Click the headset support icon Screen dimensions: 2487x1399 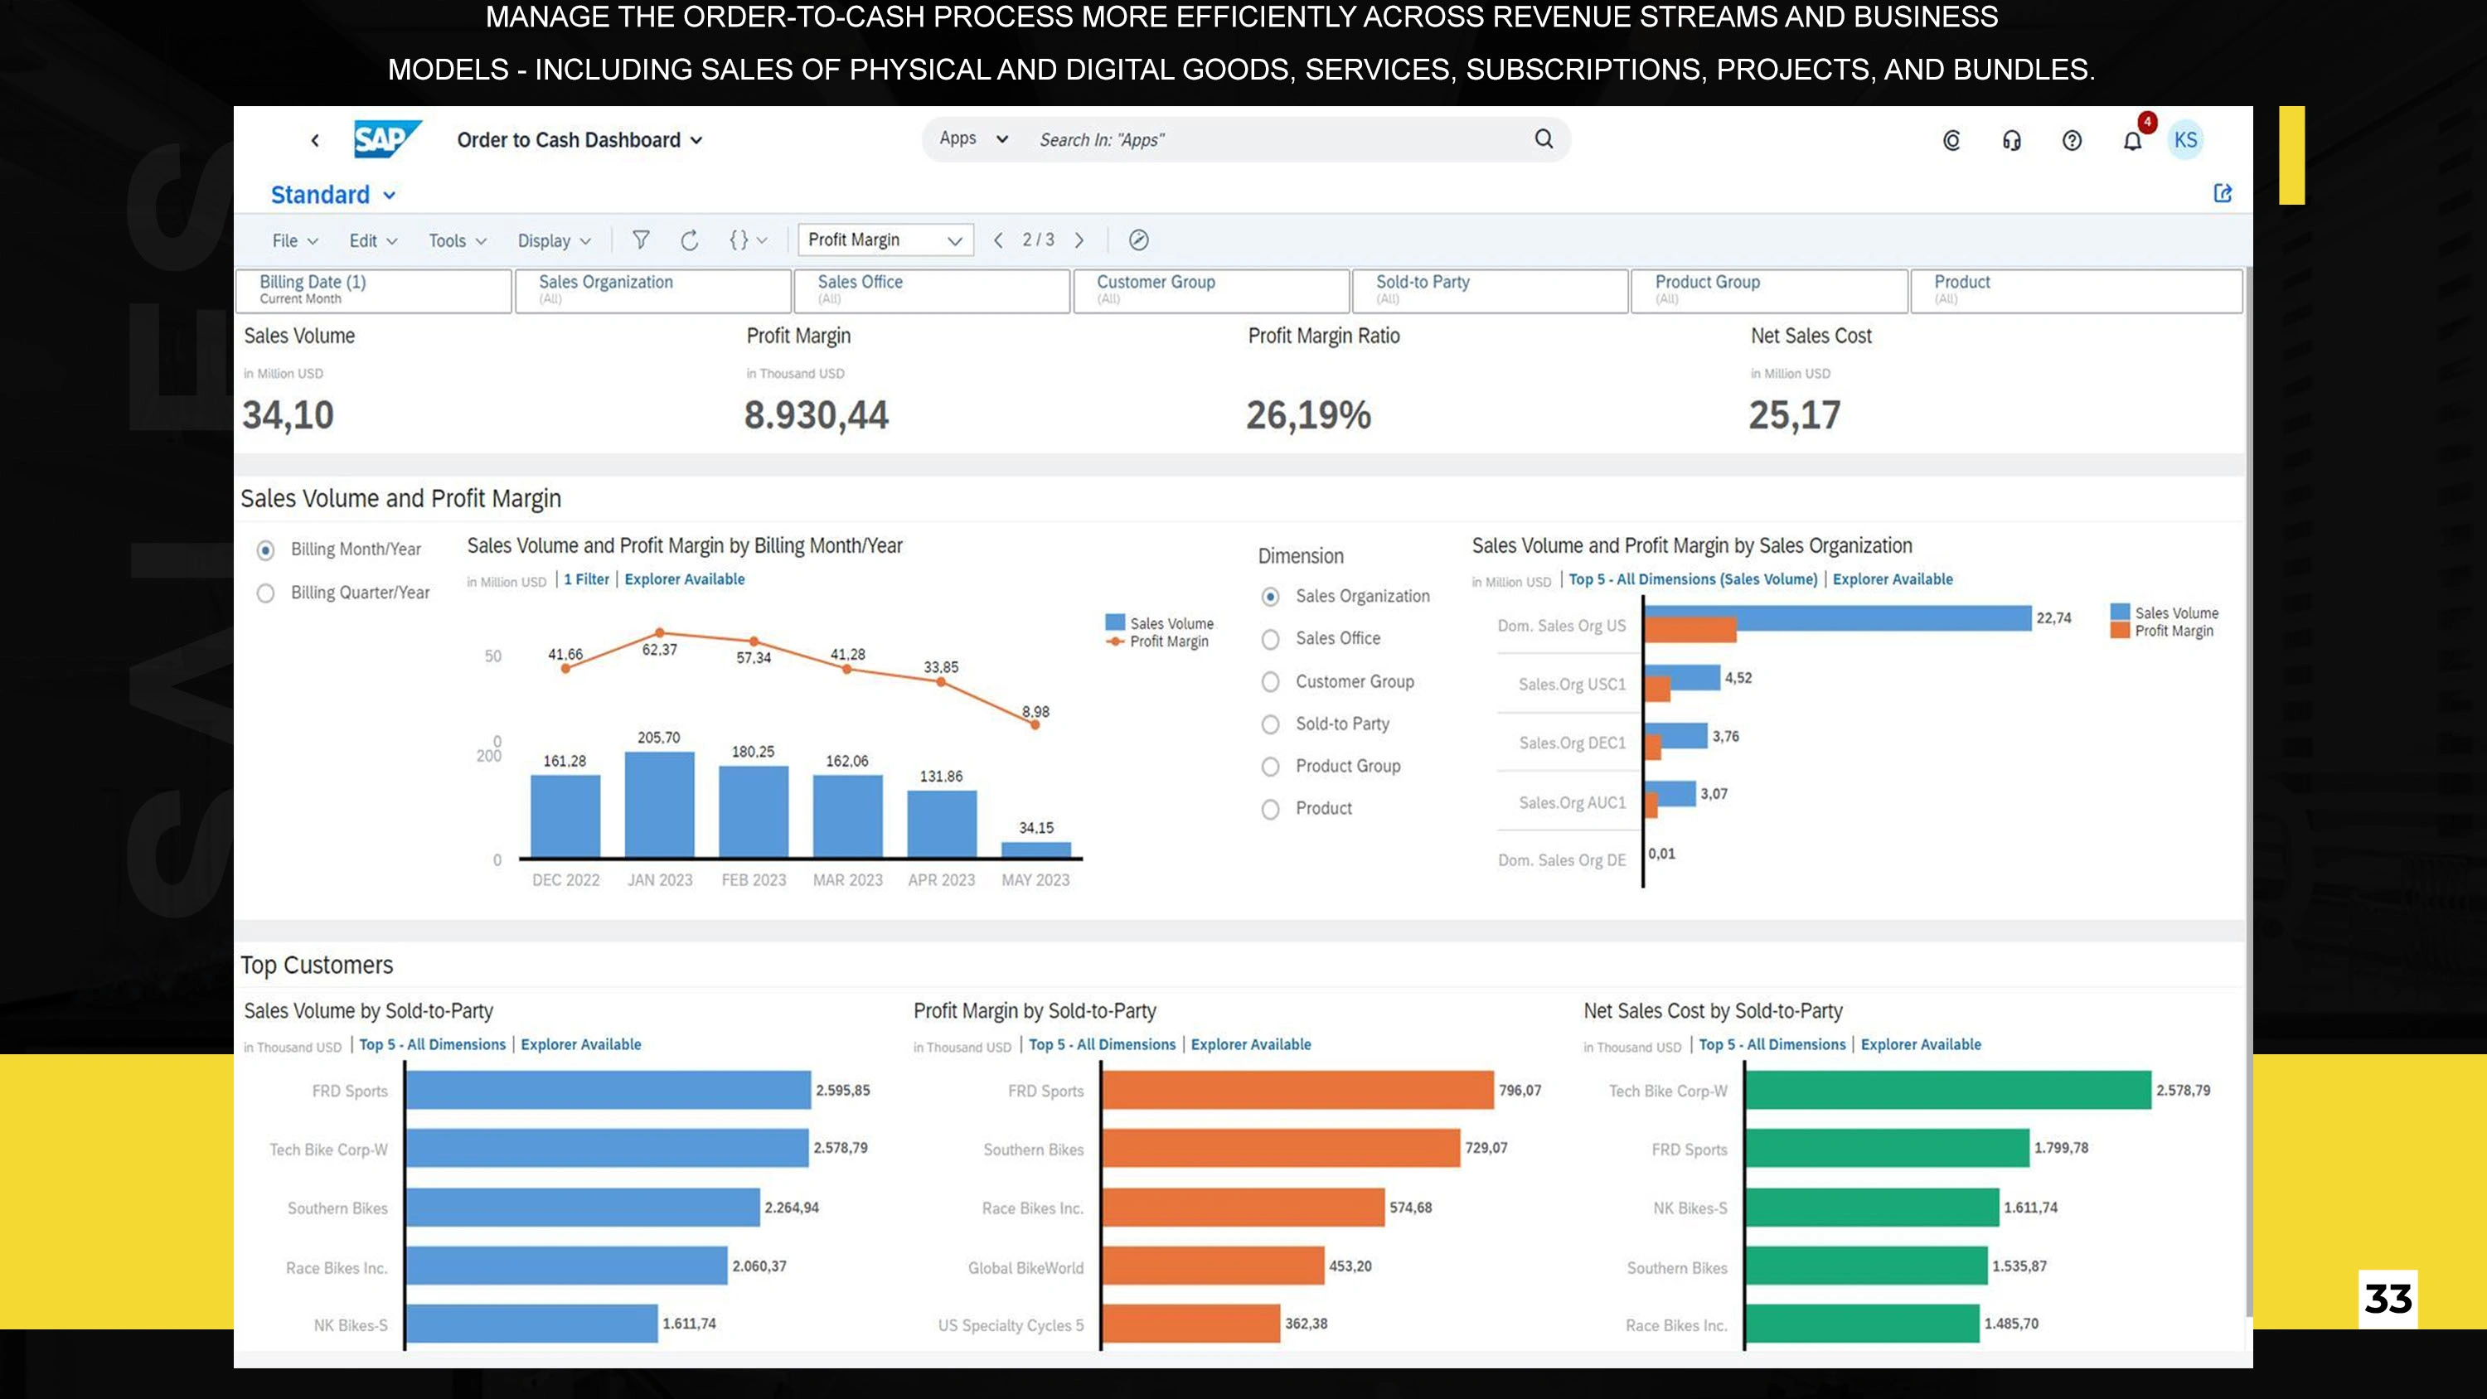[x=2011, y=141]
